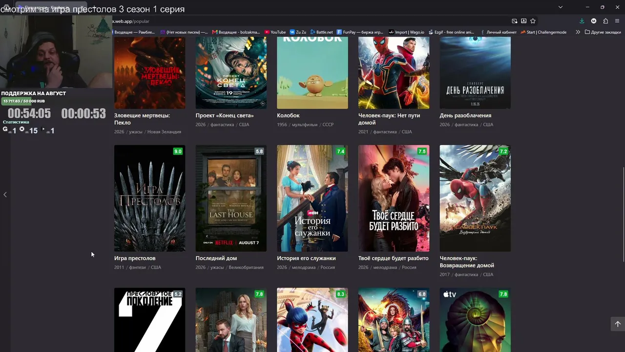
Task: Open the Import | Wago.io bookmark
Action: click(406, 32)
